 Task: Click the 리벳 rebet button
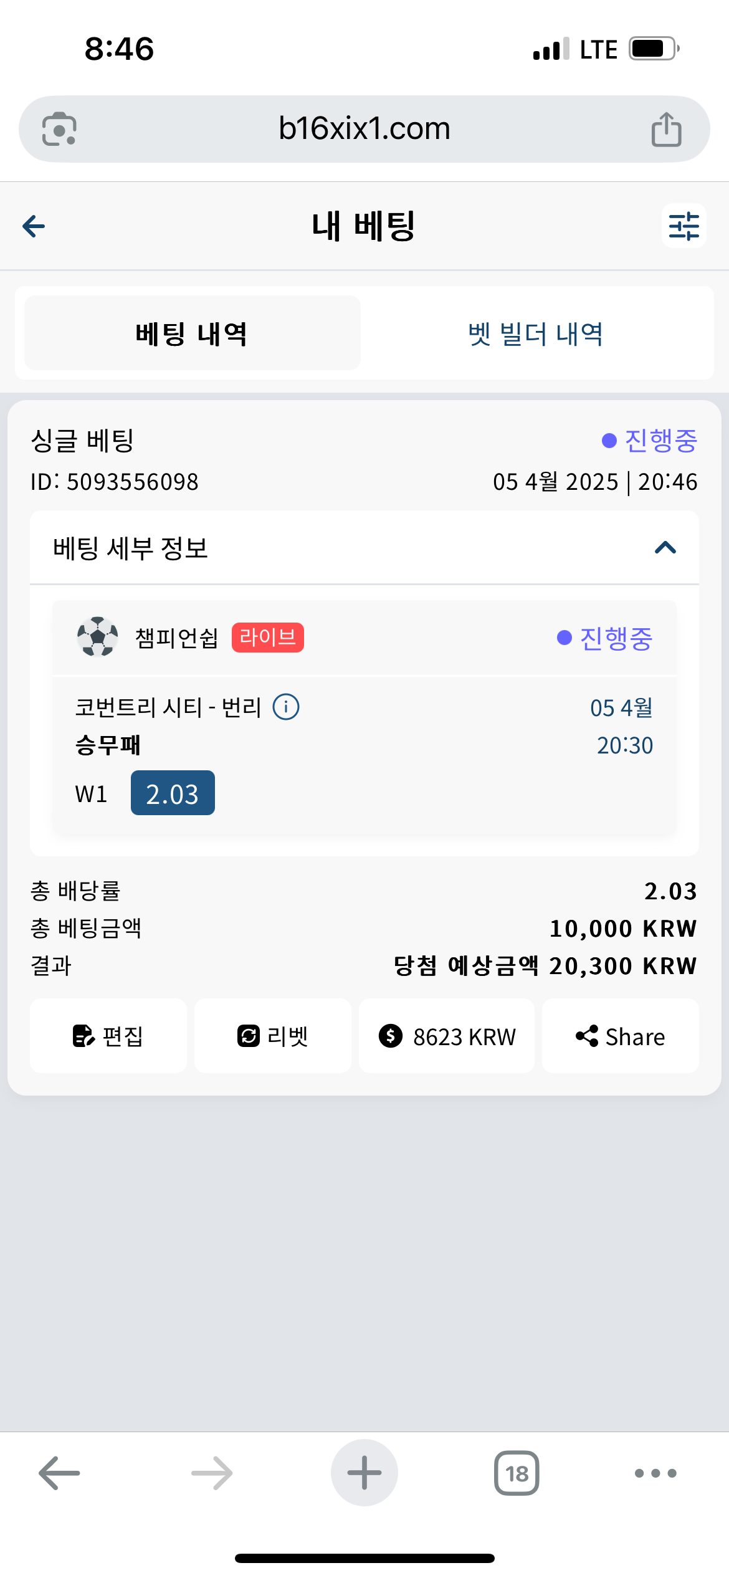pyautogui.click(x=273, y=1036)
